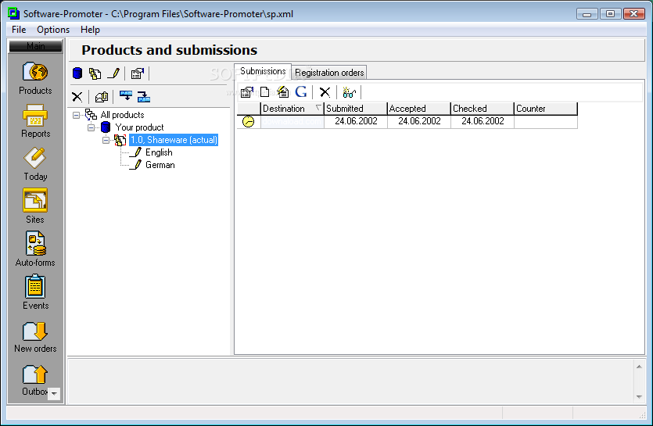Click the Accepted date 24.06.2002 cell
Viewport: 653px width, 426px height.
tap(419, 121)
